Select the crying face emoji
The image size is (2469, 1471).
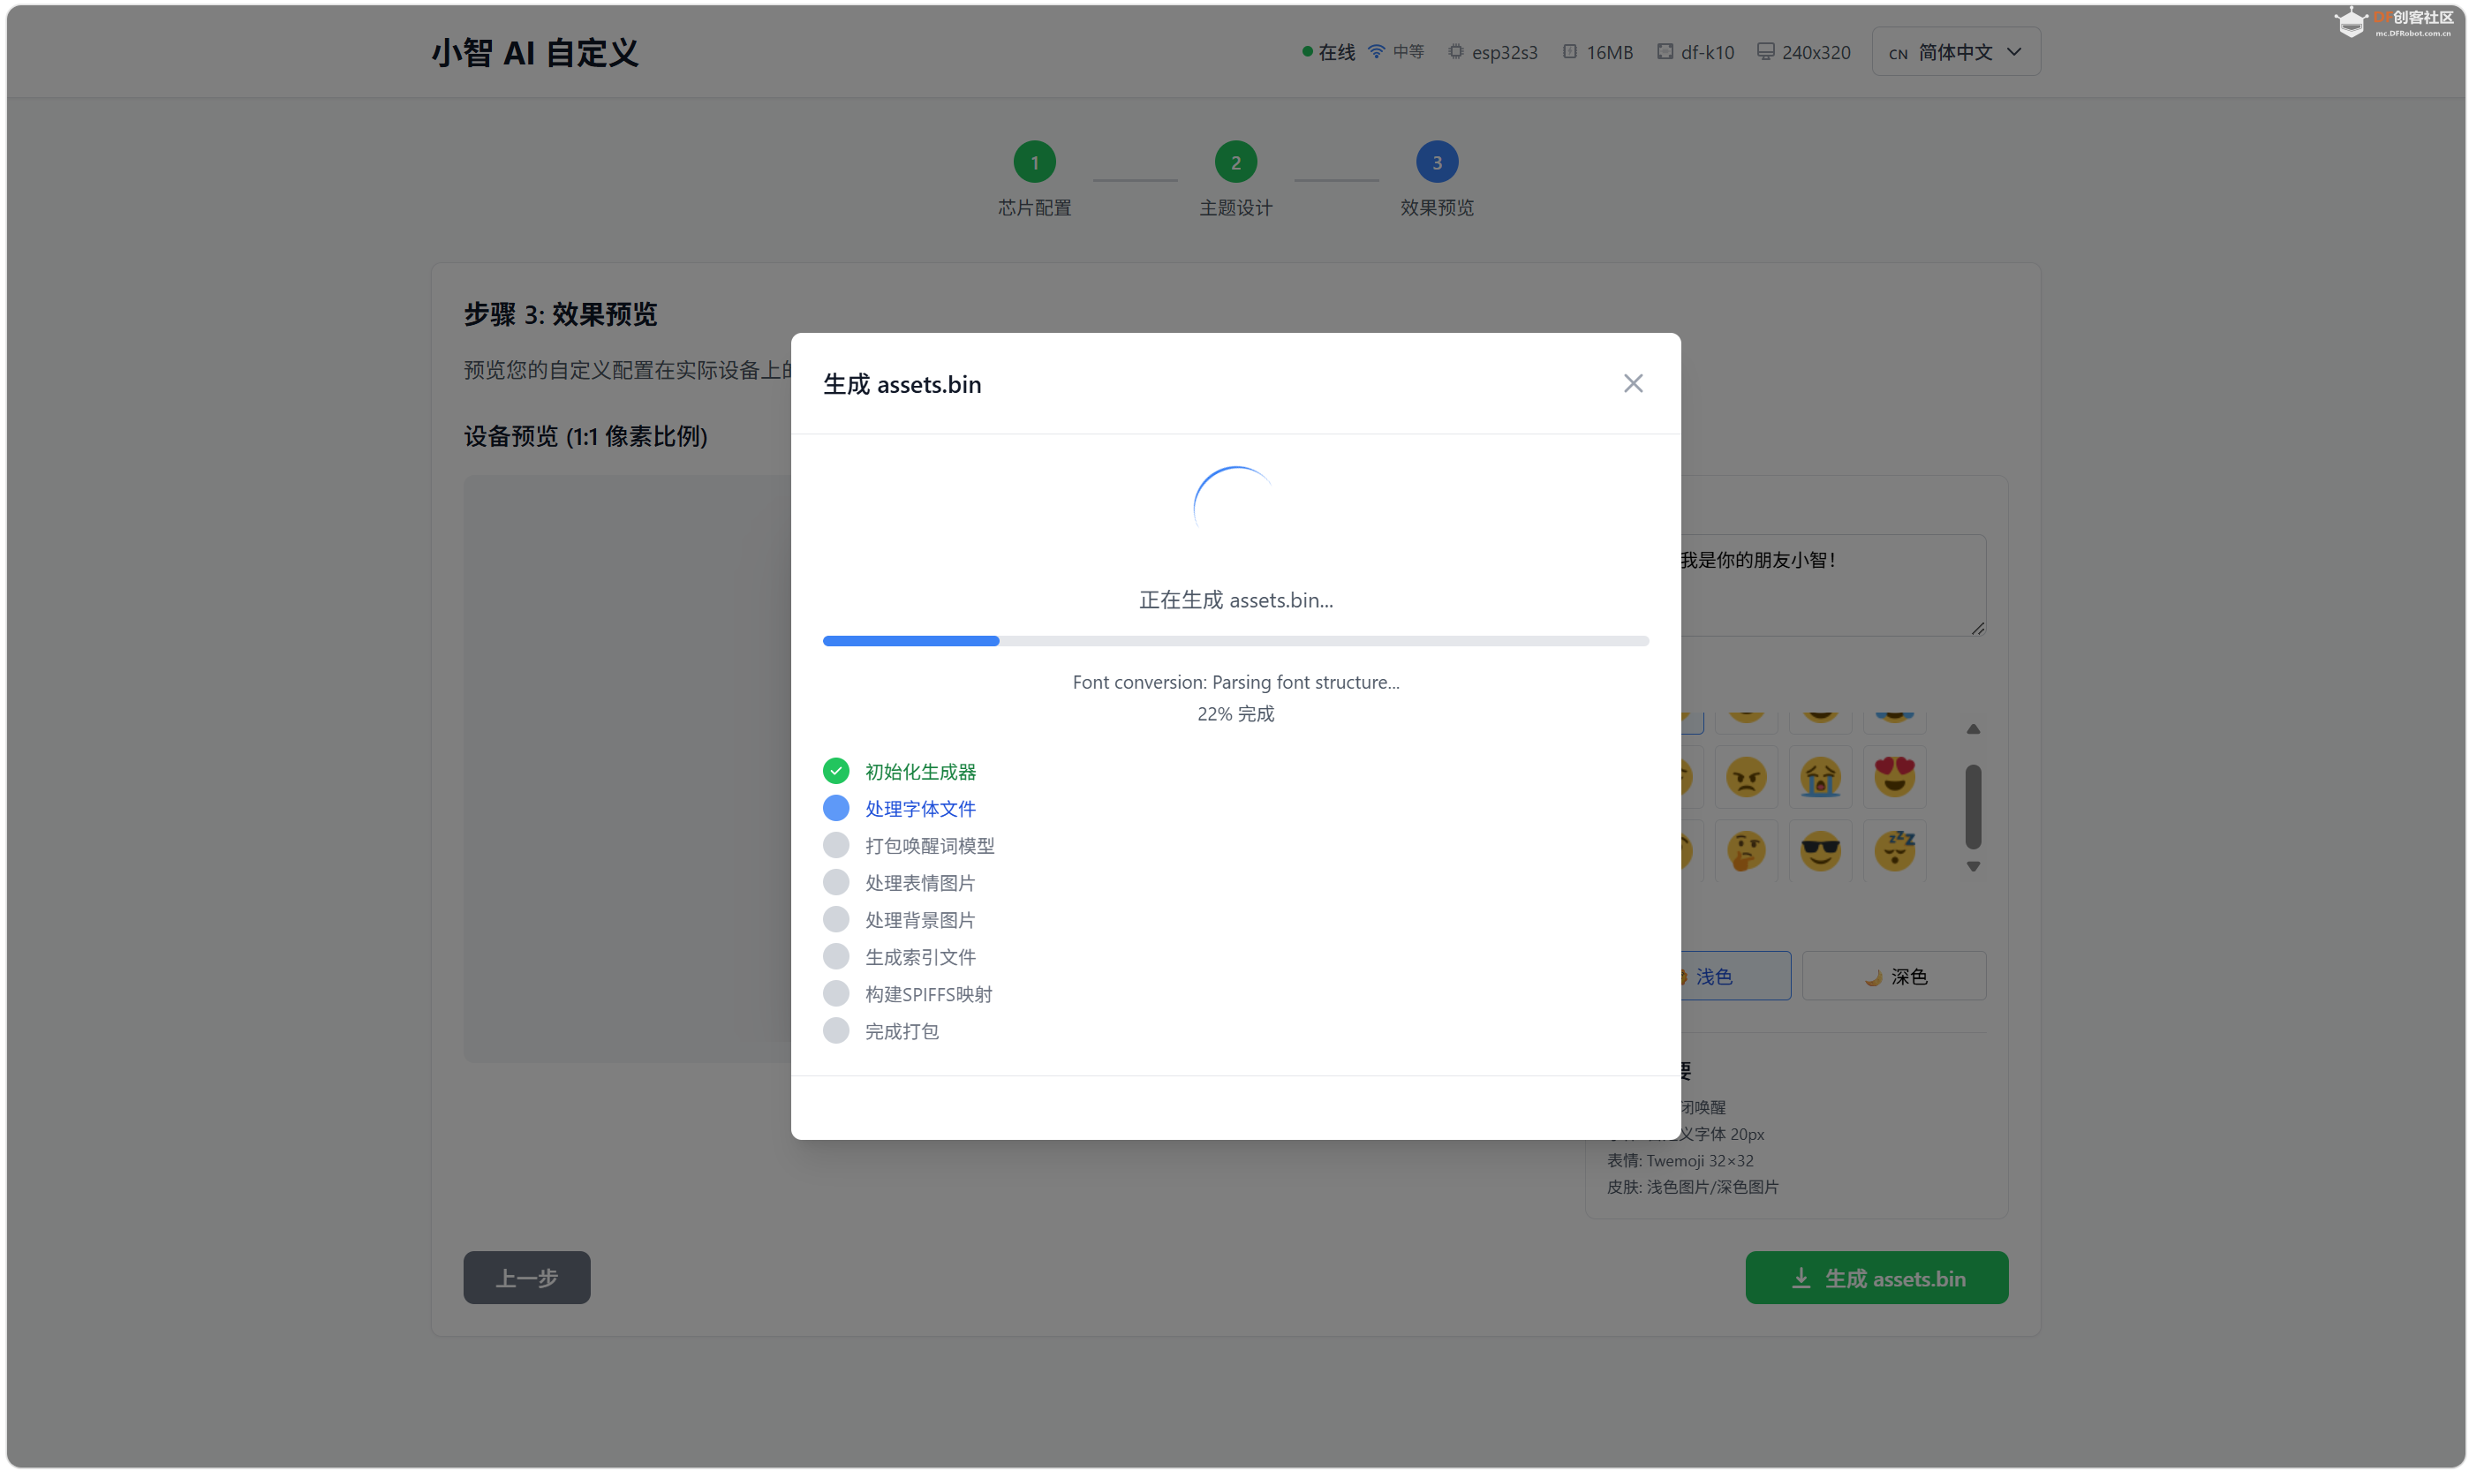coord(1820,777)
